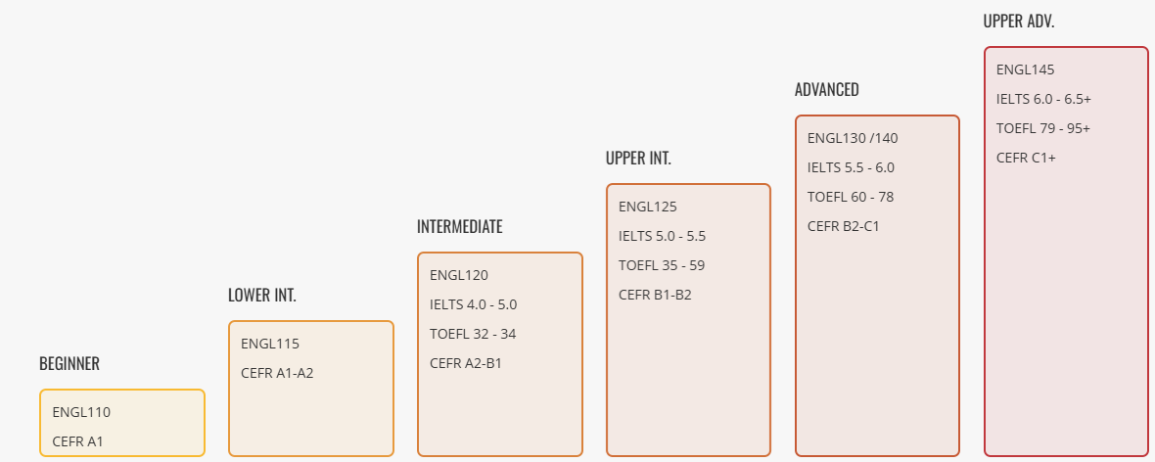The image size is (1155, 462).
Task: Select ENGL120 course label
Action: click(x=459, y=275)
